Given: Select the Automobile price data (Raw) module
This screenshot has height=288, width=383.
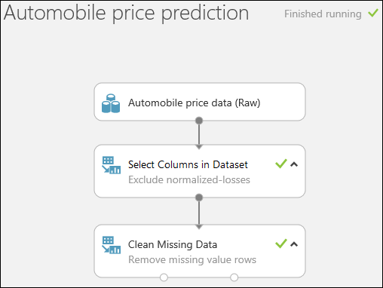Looking at the screenshot, I should [200, 102].
